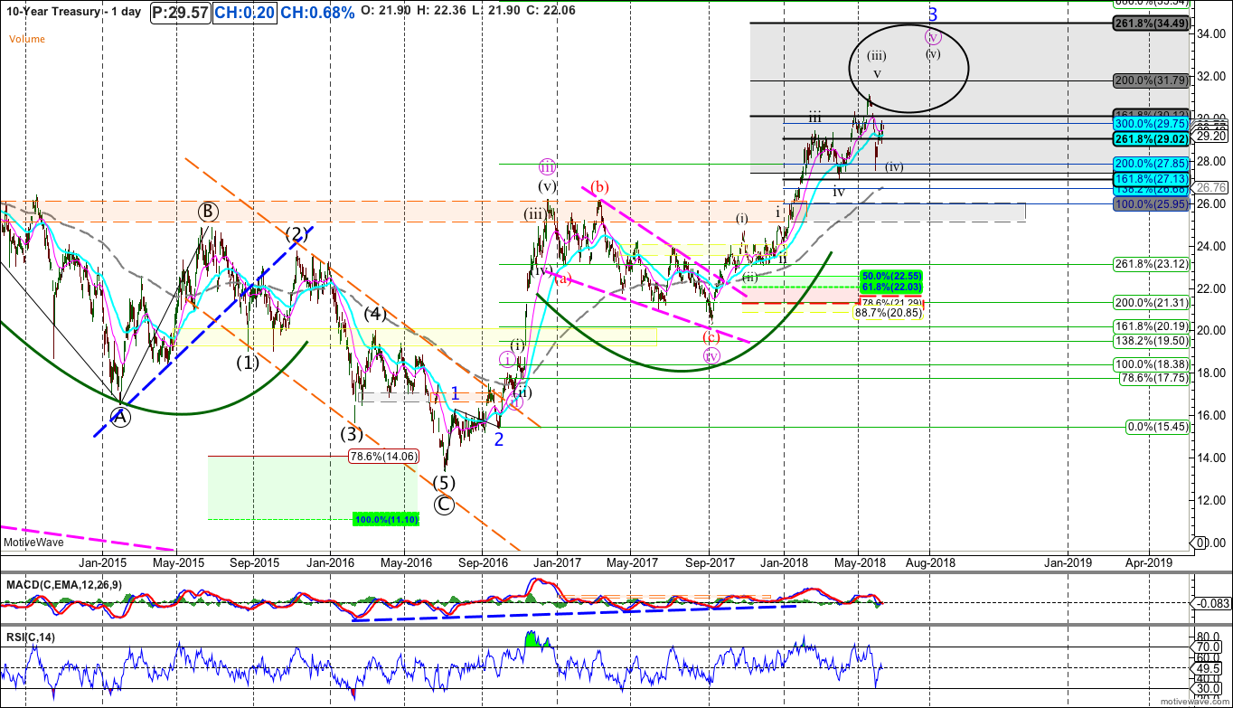
Task: Select the cyan 300.0%(29.75) Fibonacci label
Action: coord(1153,124)
